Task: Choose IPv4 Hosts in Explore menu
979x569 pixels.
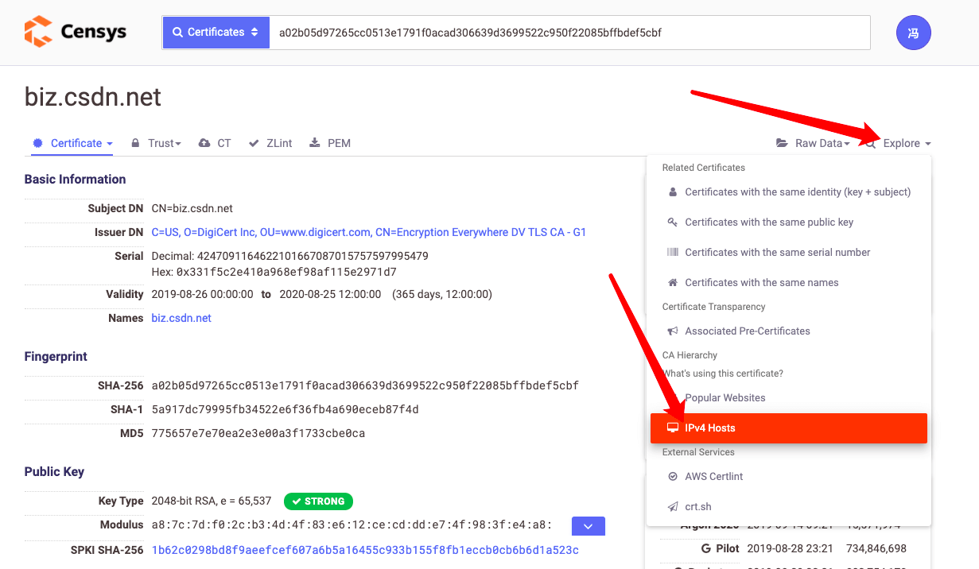Action: [789, 428]
